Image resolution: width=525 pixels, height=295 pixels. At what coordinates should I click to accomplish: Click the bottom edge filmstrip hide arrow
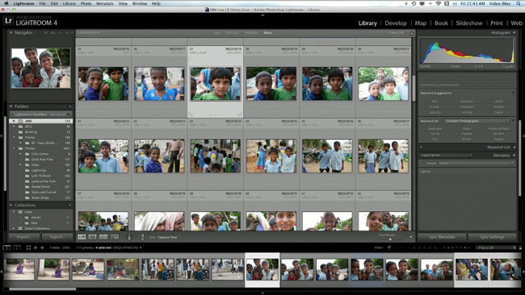(262, 293)
